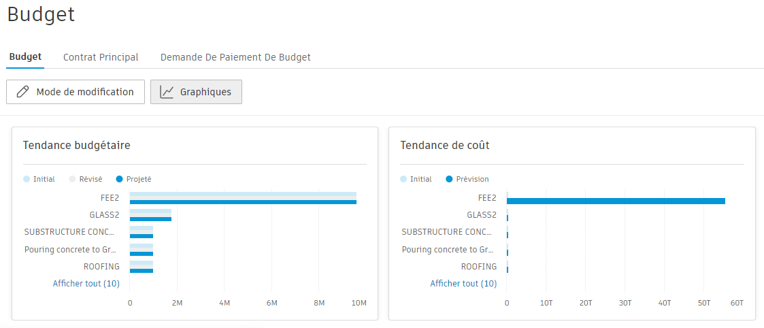Click FEE2 prévision bar in Tendance de coût
764x328 pixels.
pos(616,201)
